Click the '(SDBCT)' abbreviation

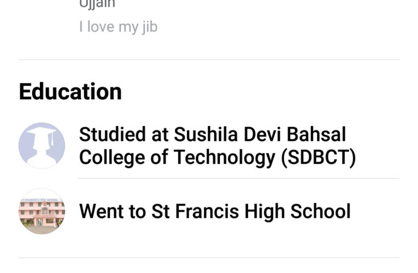[318, 157]
